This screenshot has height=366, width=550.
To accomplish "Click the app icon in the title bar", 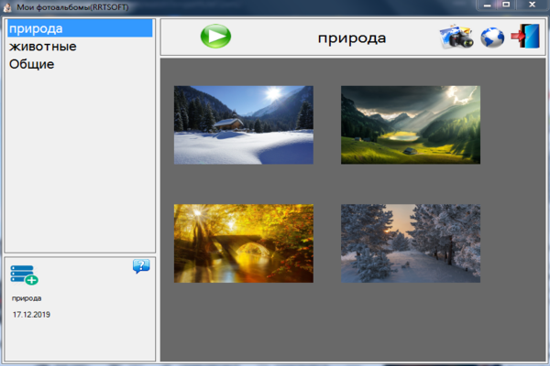I will [x=8, y=7].
